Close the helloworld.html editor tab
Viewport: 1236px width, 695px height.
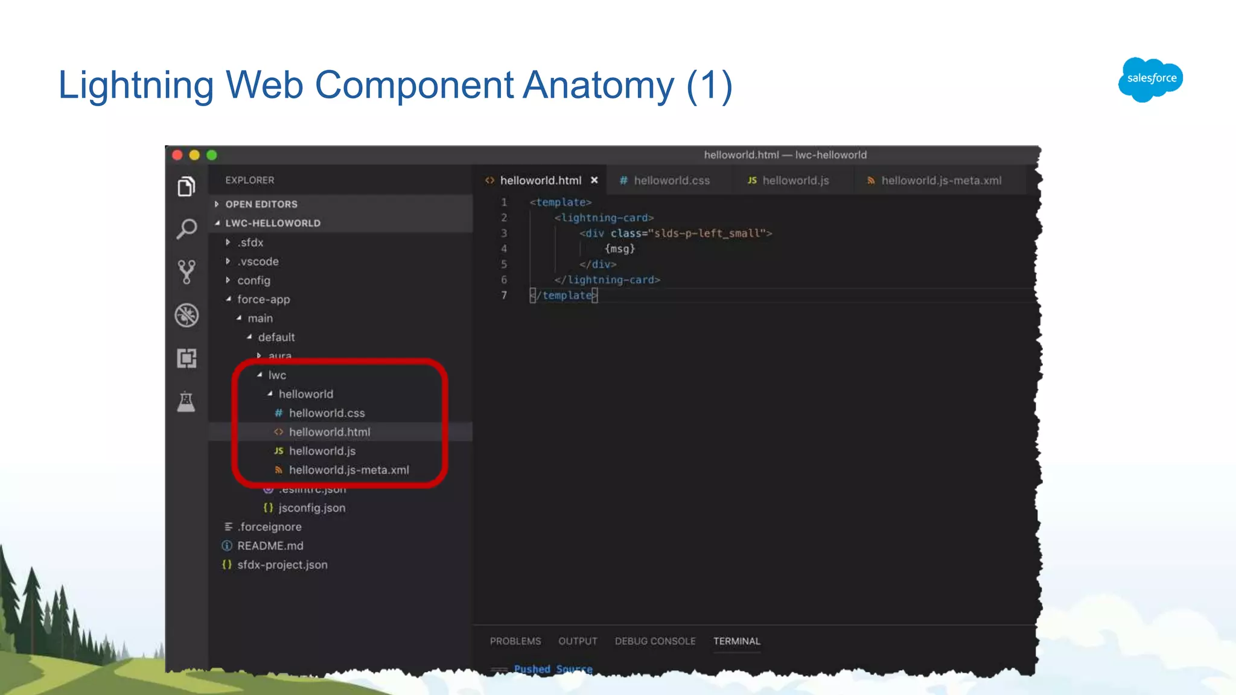[594, 180]
